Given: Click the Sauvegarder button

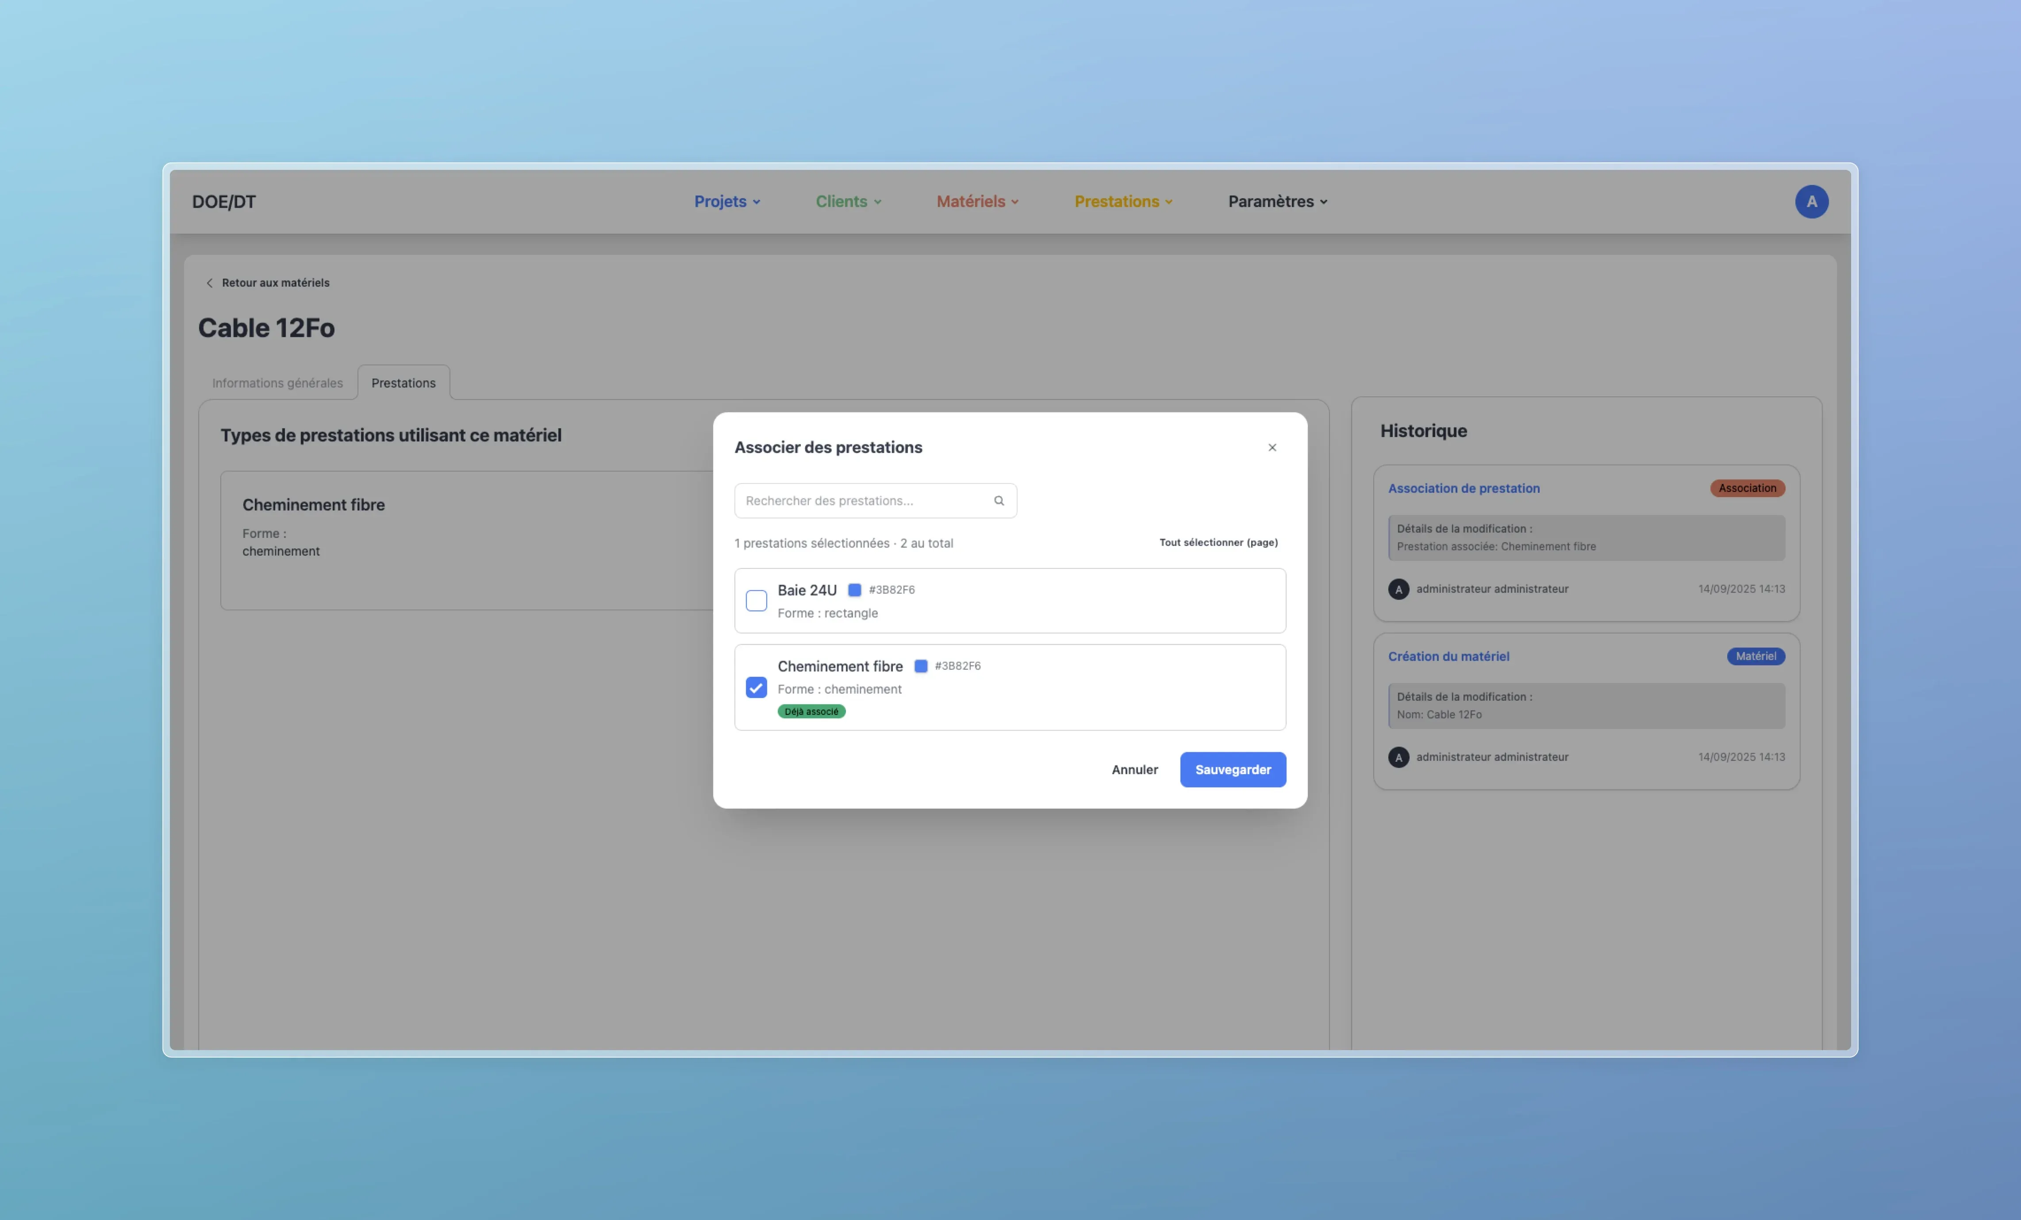Looking at the screenshot, I should 1232,770.
